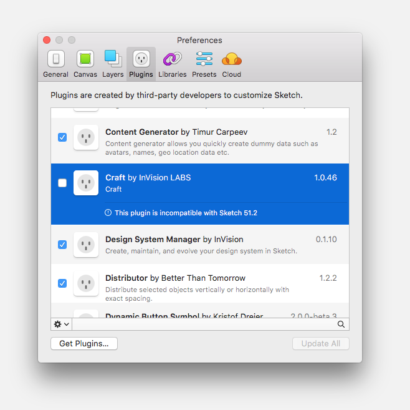
Task: Click the search magnifier icon
Action: (x=341, y=325)
